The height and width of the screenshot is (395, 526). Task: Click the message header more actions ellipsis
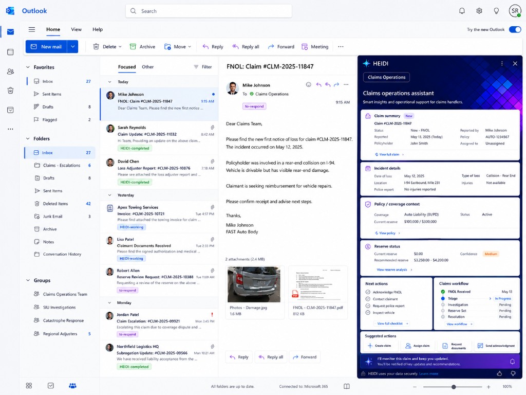click(346, 85)
